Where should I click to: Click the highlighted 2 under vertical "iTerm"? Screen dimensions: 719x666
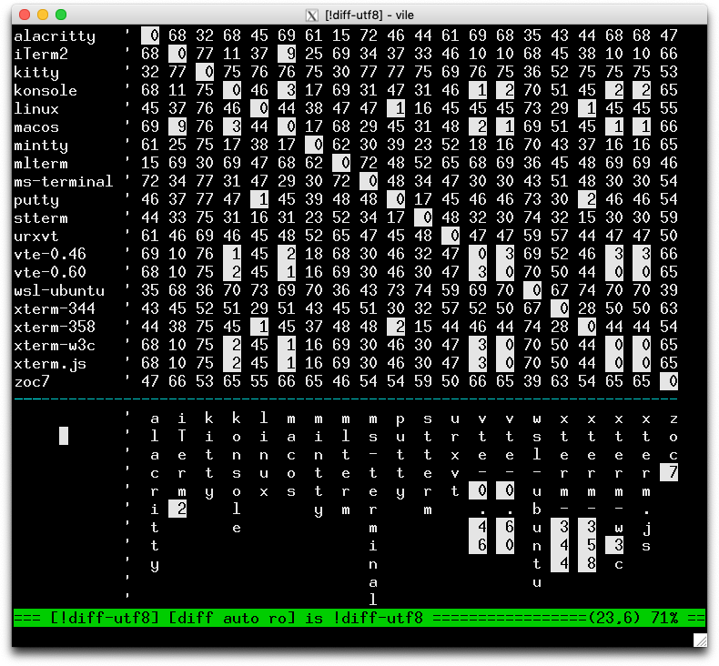coord(182,509)
